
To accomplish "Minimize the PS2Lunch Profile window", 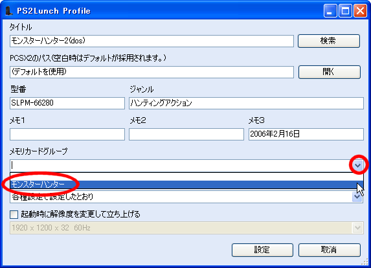I will [x=330, y=11].
